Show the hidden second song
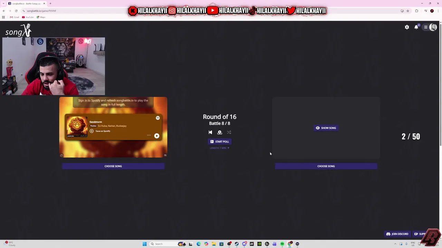The height and width of the screenshot is (248, 442). pos(326,128)
